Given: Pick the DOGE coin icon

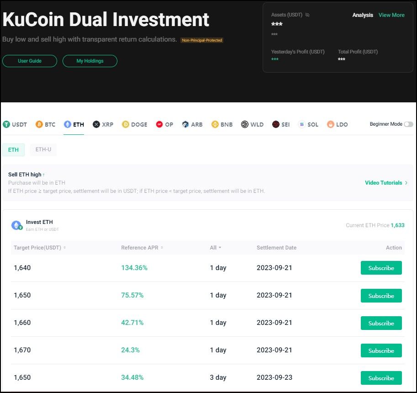Looking at the screenshot, I should point(125,124).
